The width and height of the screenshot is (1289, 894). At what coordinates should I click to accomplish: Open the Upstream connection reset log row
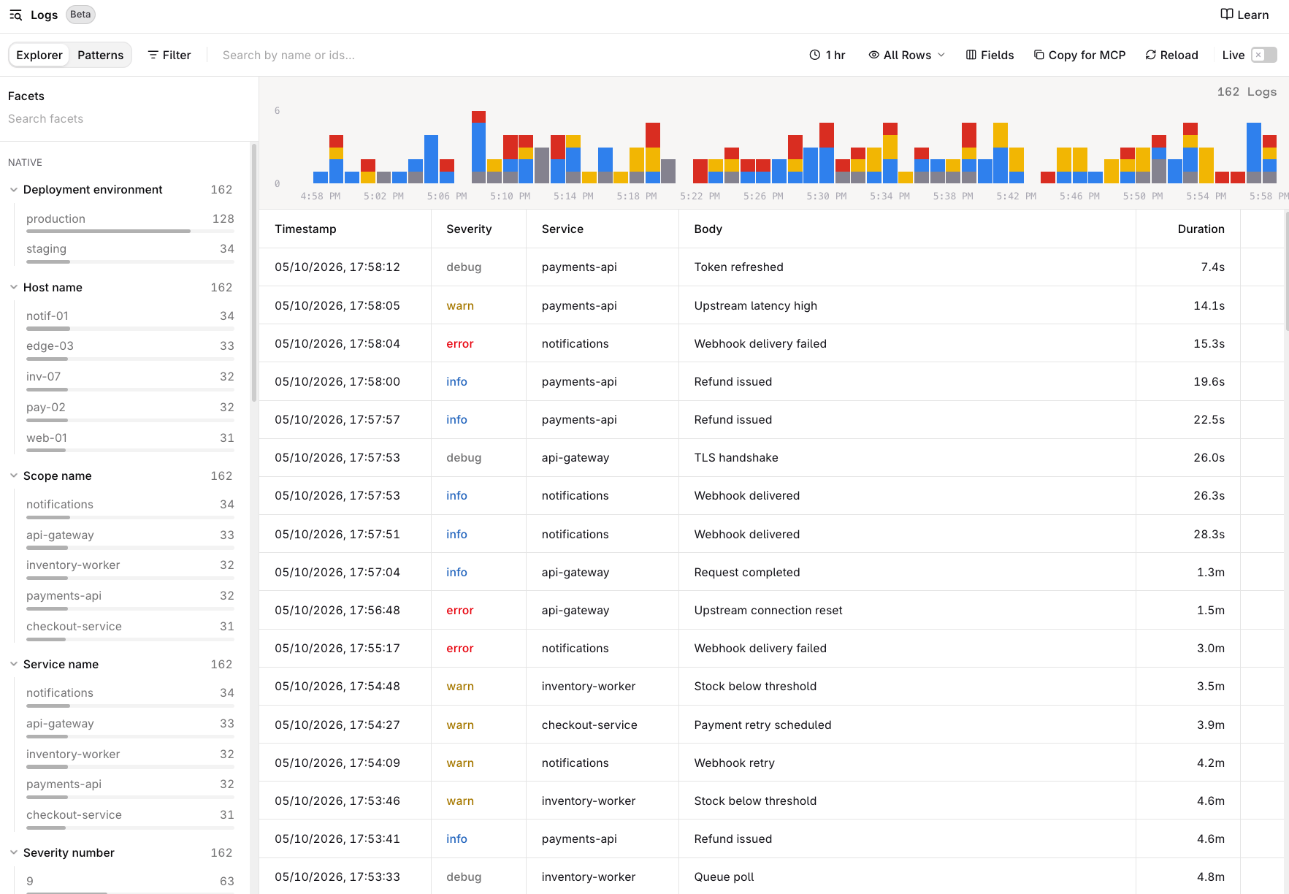pyautogui.click(x=771, y=611)
